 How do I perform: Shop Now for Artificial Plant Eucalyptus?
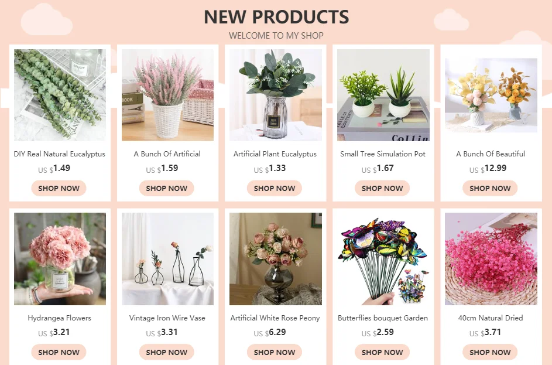point(274,188)
